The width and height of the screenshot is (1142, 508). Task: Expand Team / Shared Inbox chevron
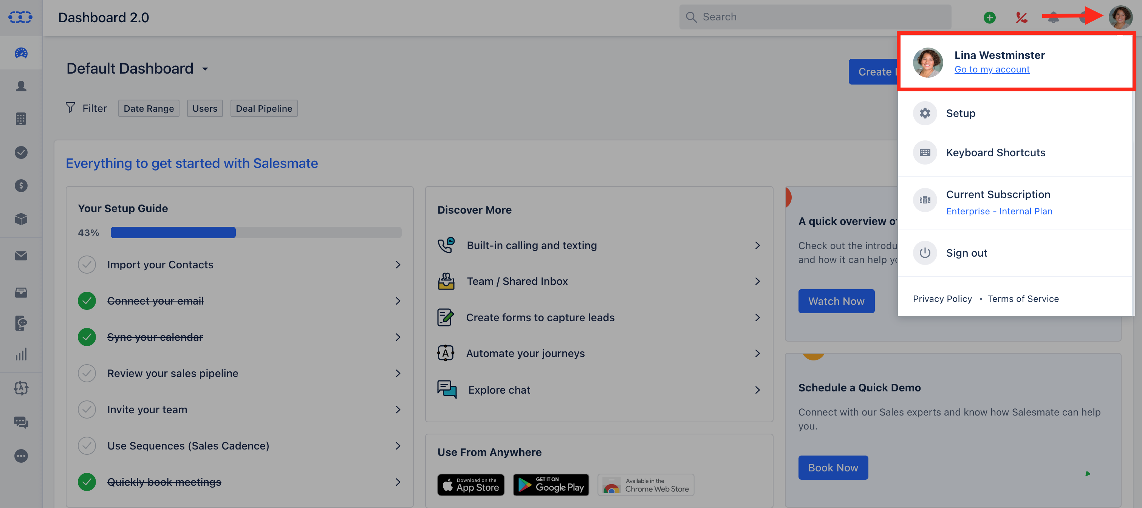(x=758, y=281)
